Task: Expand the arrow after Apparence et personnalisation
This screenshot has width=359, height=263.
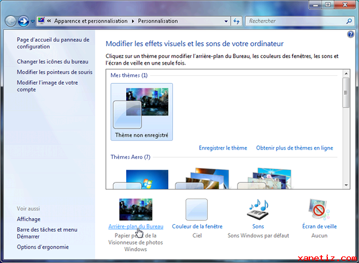Action: click(133, 22)
